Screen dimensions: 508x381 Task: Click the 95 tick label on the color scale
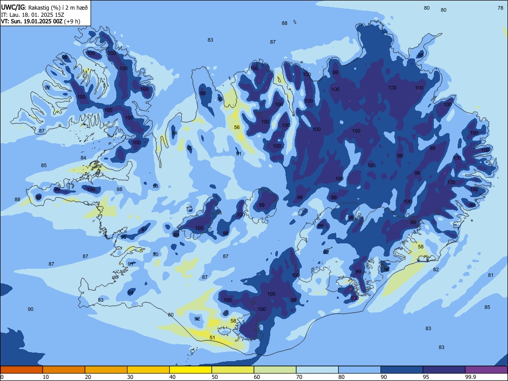(426, 377)
